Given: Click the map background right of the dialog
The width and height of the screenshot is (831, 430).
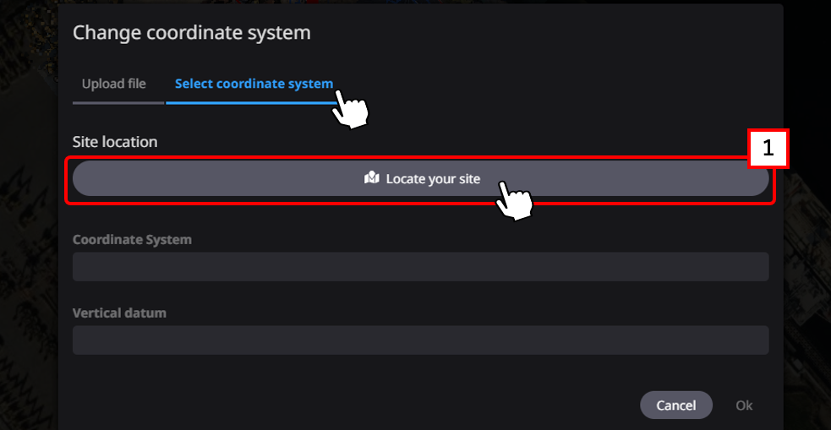Looking at the screenshot, I should [807, 253].
